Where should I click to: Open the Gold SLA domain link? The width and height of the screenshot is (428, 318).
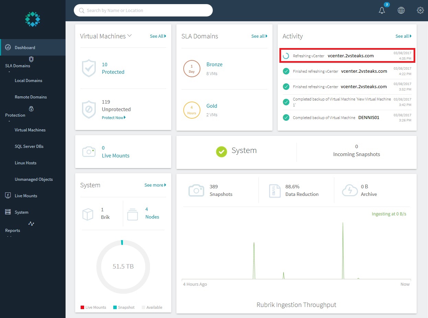(212, 106)
